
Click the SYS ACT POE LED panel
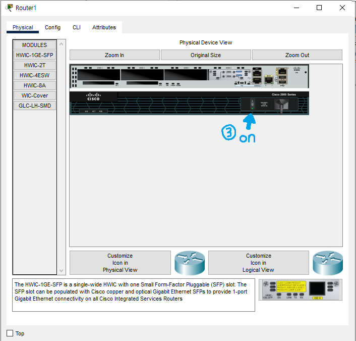point(93,111)
